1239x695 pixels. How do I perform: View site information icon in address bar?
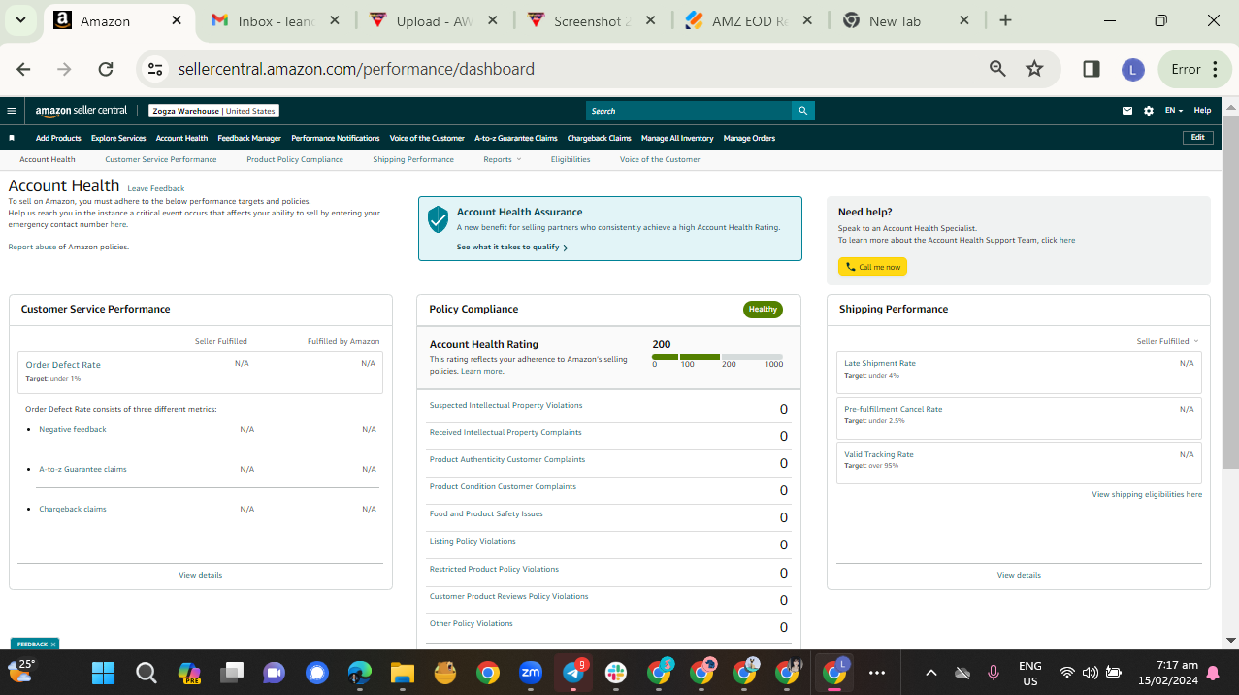(x=155, y=69)
